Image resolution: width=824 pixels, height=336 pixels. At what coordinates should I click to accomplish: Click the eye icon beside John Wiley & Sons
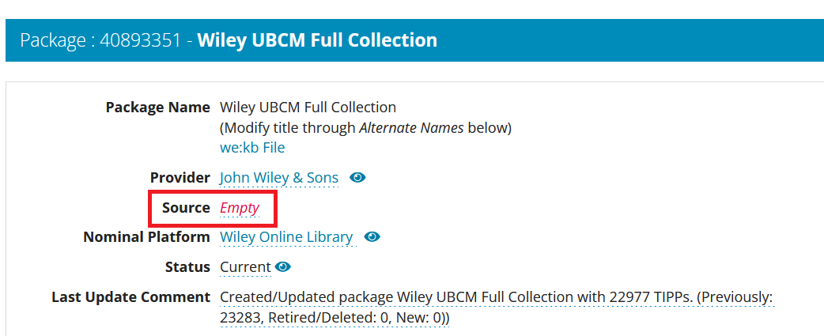[x=357, y=178]
